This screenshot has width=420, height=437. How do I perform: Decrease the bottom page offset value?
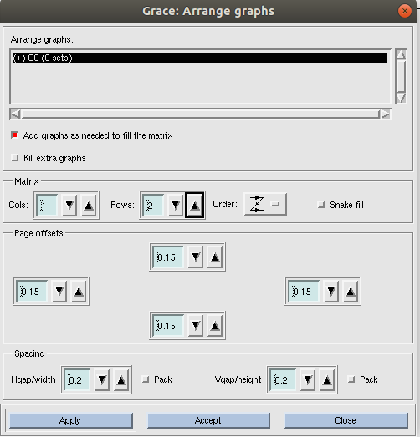195,326
